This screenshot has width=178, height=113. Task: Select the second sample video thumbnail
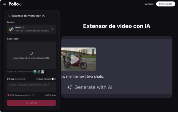39,72
